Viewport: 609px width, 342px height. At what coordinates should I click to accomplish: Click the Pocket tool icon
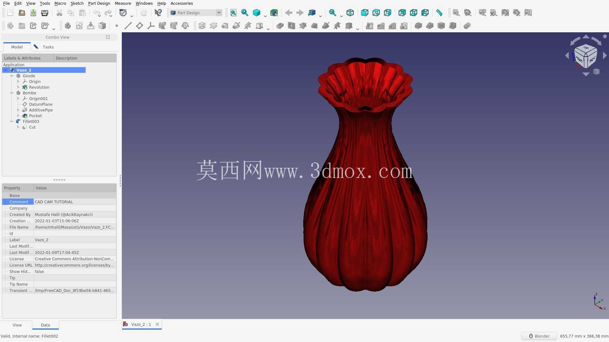(280, 26)
